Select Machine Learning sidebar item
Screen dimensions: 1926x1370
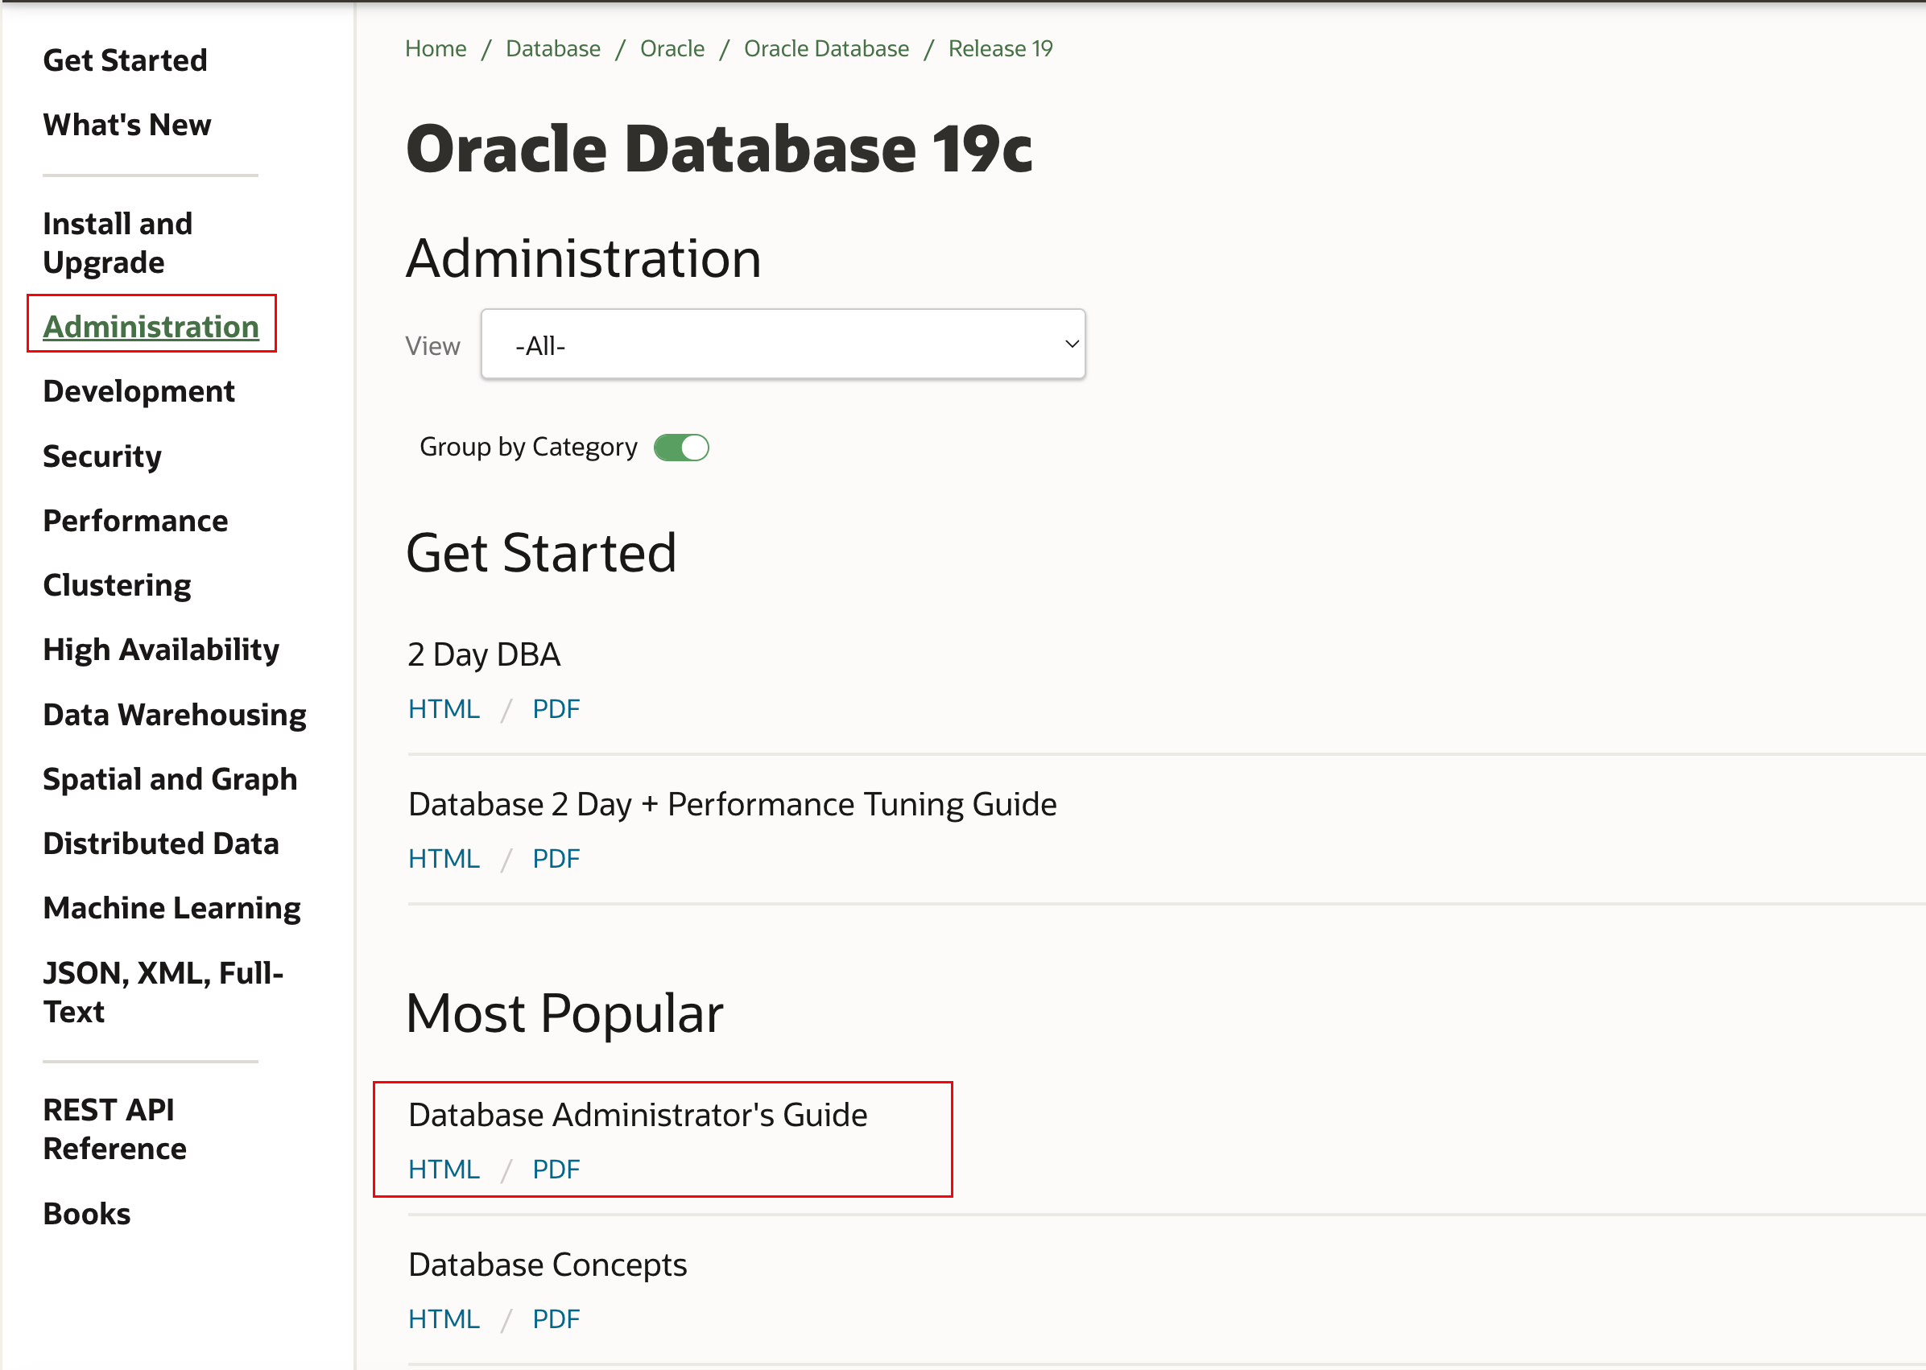(x=172, y=908)
